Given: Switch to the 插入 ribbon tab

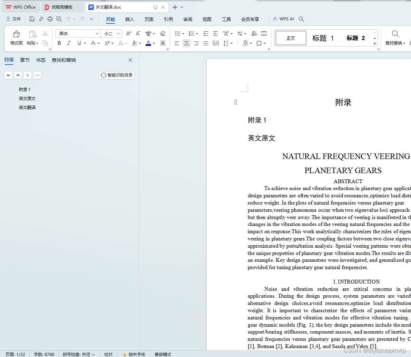Looking at the screenshot, I should tap(129, 19).
